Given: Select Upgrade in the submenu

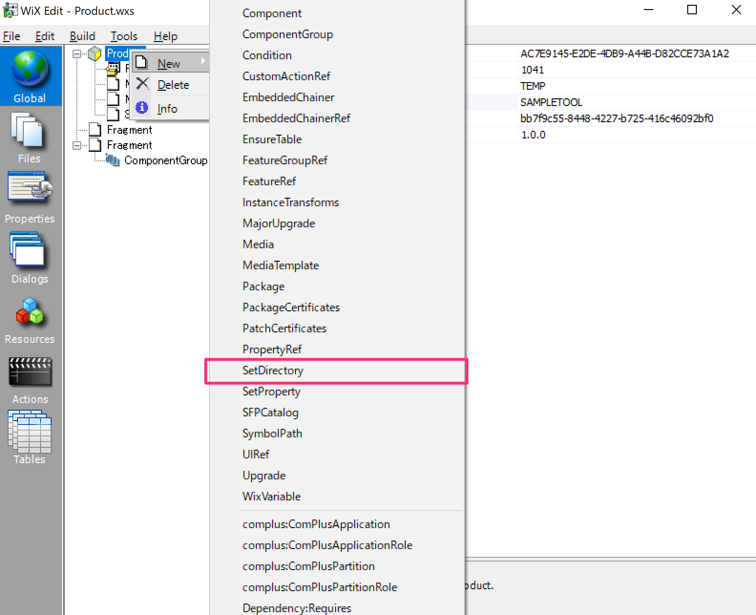Looking at the screenshot, I should 336,476.
